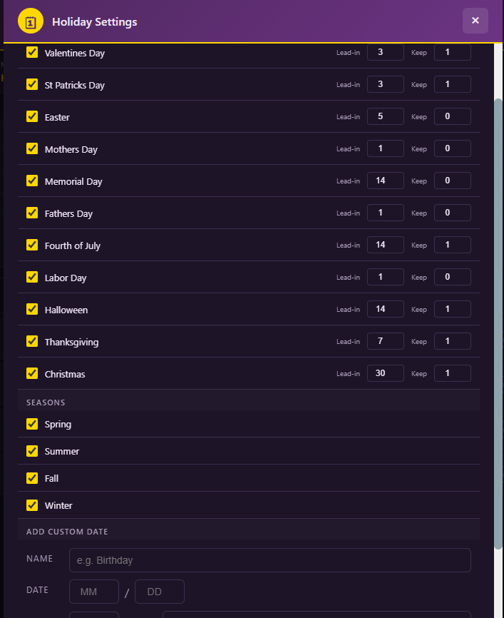The image size is (504, 618).
Task: Uncheck the Christmas holiday checkbox
Action: pos(32,374)
